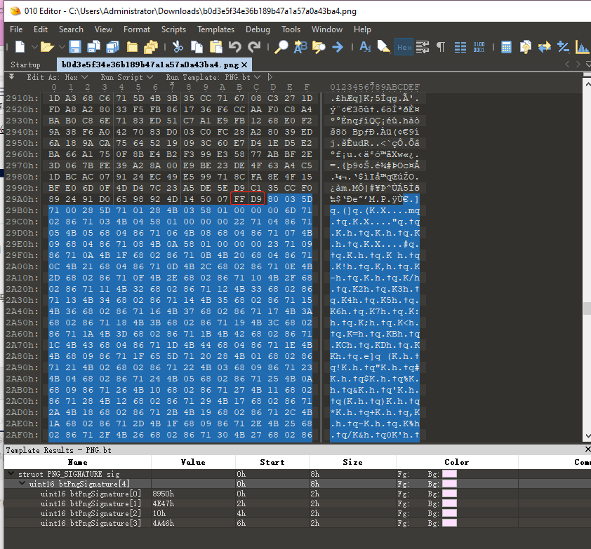Open the Templates menu
Image resolution: width=591 pixels, height=549 pixels.
pyautogui.click(x=215, y=29)
